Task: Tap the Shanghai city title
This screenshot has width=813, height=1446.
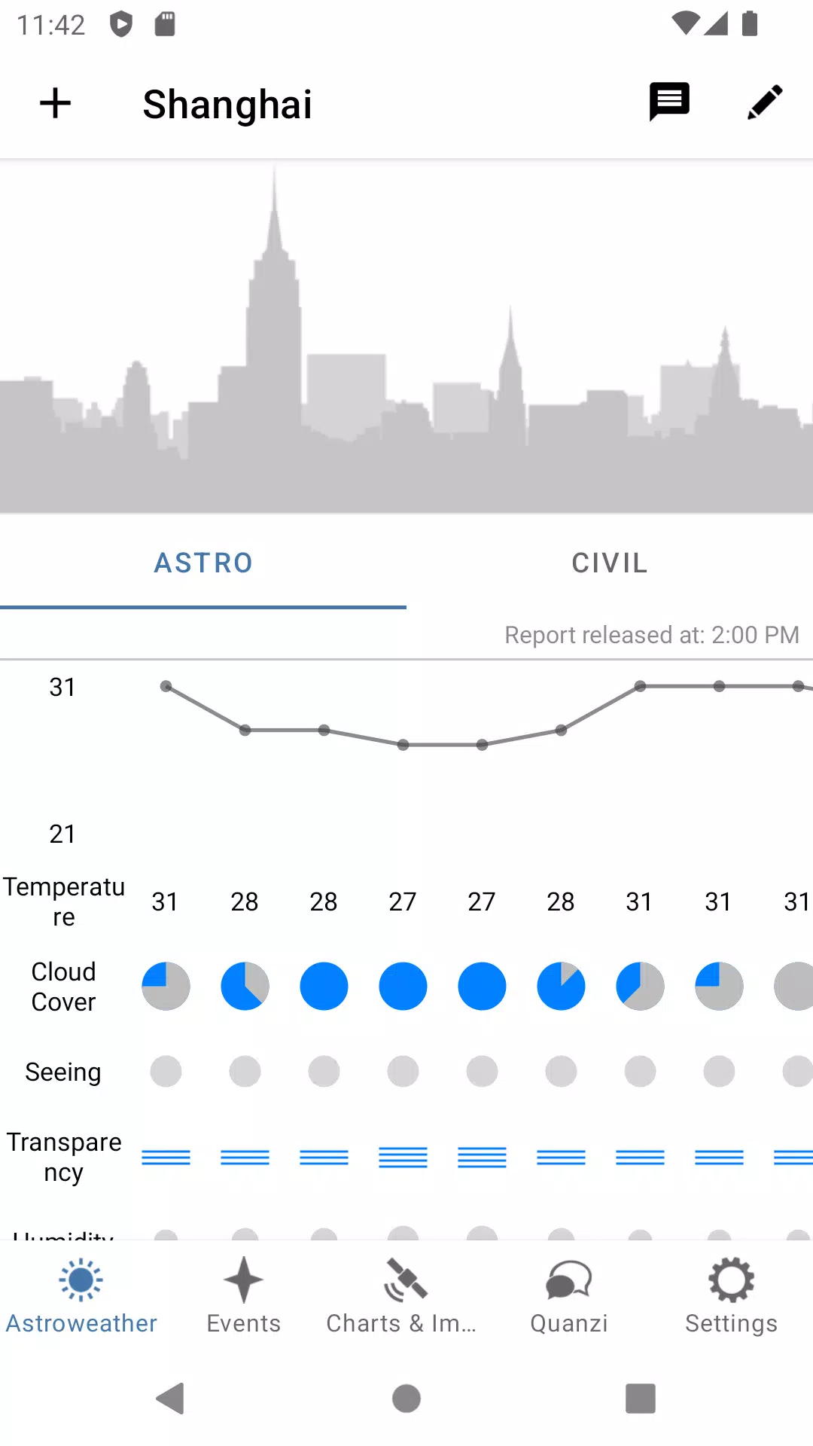Action: pyautogui.click(x=227, y=103)
